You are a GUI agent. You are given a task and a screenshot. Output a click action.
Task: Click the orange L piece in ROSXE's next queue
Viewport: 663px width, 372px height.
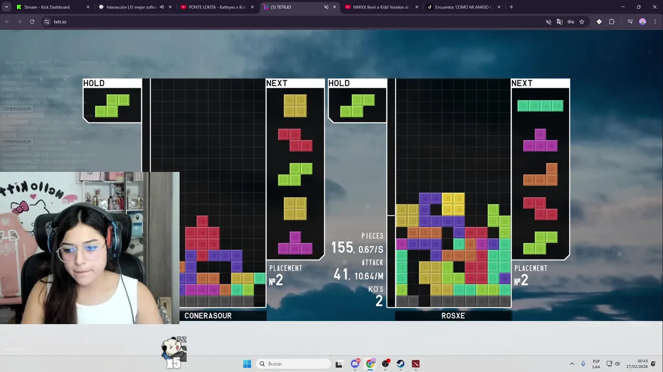[540, 174]
